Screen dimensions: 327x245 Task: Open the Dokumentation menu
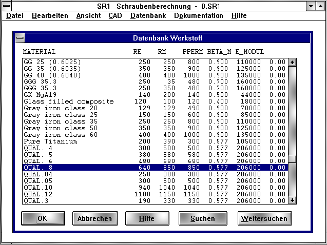click(x=198, y=16)
